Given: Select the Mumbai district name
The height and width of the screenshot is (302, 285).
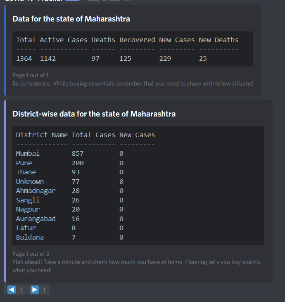Looking at the screenshot, I should tap(28, 153).
